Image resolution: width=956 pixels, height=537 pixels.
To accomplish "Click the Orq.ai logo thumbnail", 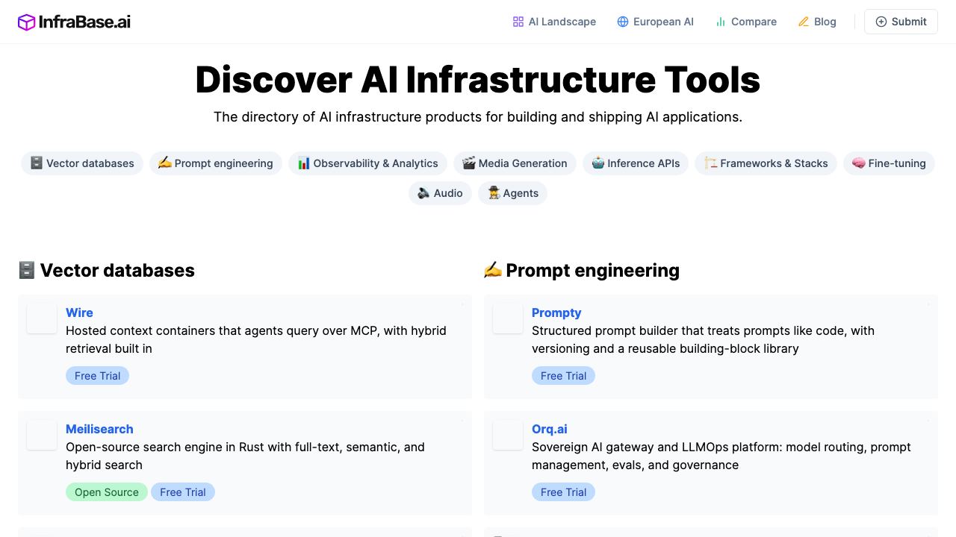I will pos(508,435).
